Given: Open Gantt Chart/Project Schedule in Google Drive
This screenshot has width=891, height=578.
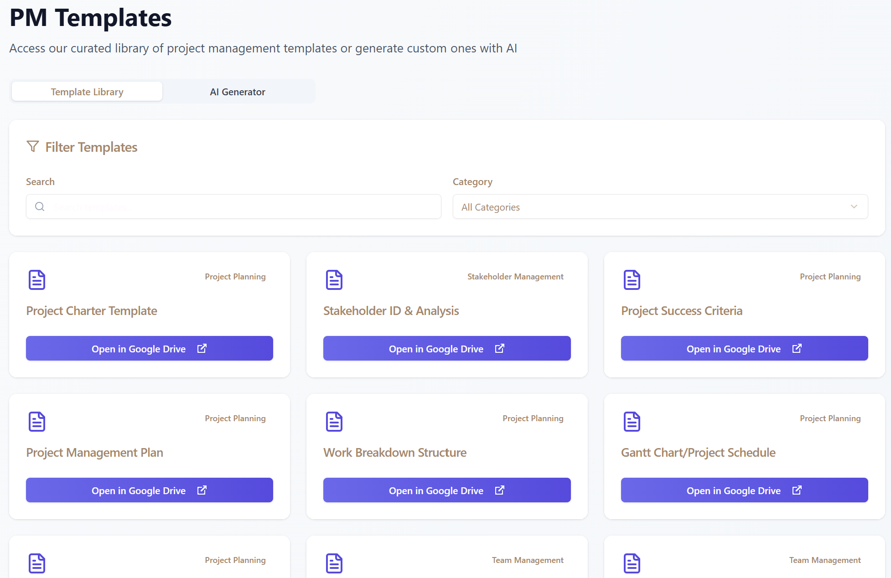Looking at the screenshot, I should point(744,490).
